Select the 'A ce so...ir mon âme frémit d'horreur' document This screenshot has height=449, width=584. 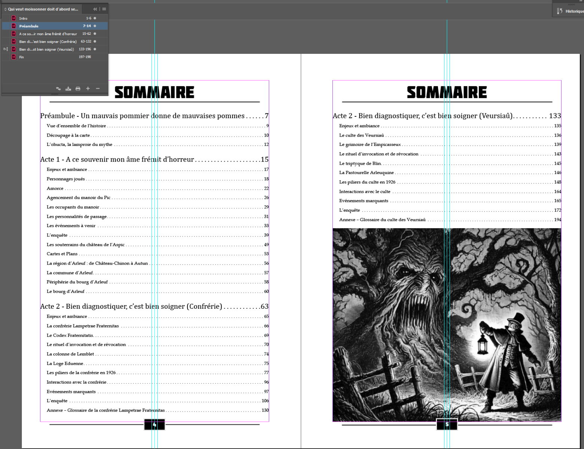(x=48, y=34)
